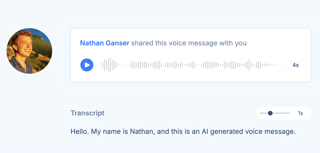Screen dimensions: 320x153
Task: Click the speech bubble pointer beside the avatar
Action: point(67,45)
